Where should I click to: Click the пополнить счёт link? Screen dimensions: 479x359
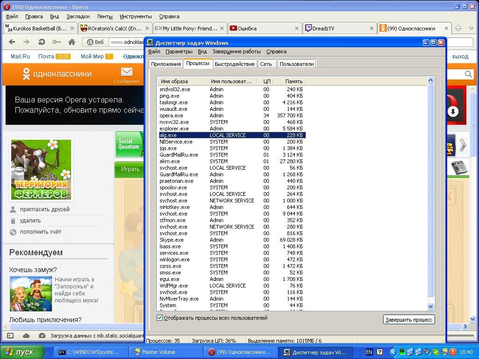(41, 232)
